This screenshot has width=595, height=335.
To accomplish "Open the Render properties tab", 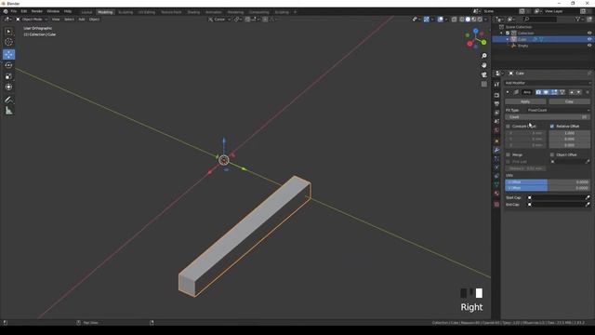I will pos(496,95).
